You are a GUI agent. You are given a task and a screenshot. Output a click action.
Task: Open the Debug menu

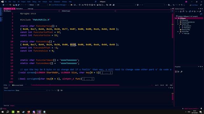[34, 2]
